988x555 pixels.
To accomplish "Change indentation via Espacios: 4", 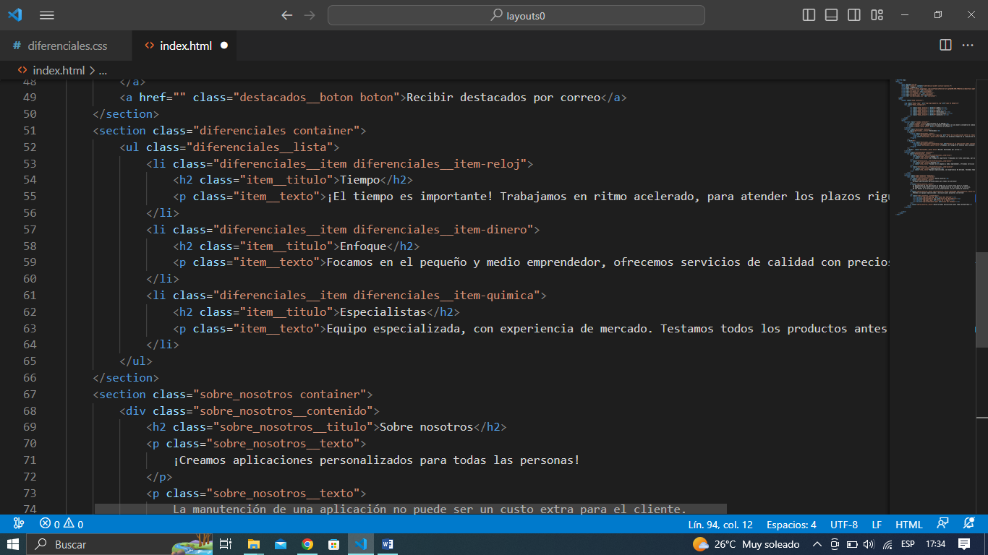I will (x=791, y=524).
